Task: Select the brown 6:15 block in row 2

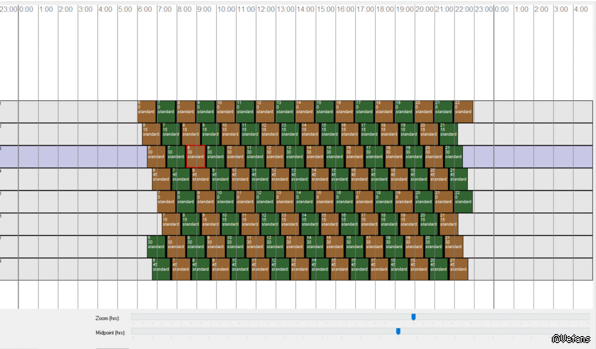Action: tap(151, 134)
